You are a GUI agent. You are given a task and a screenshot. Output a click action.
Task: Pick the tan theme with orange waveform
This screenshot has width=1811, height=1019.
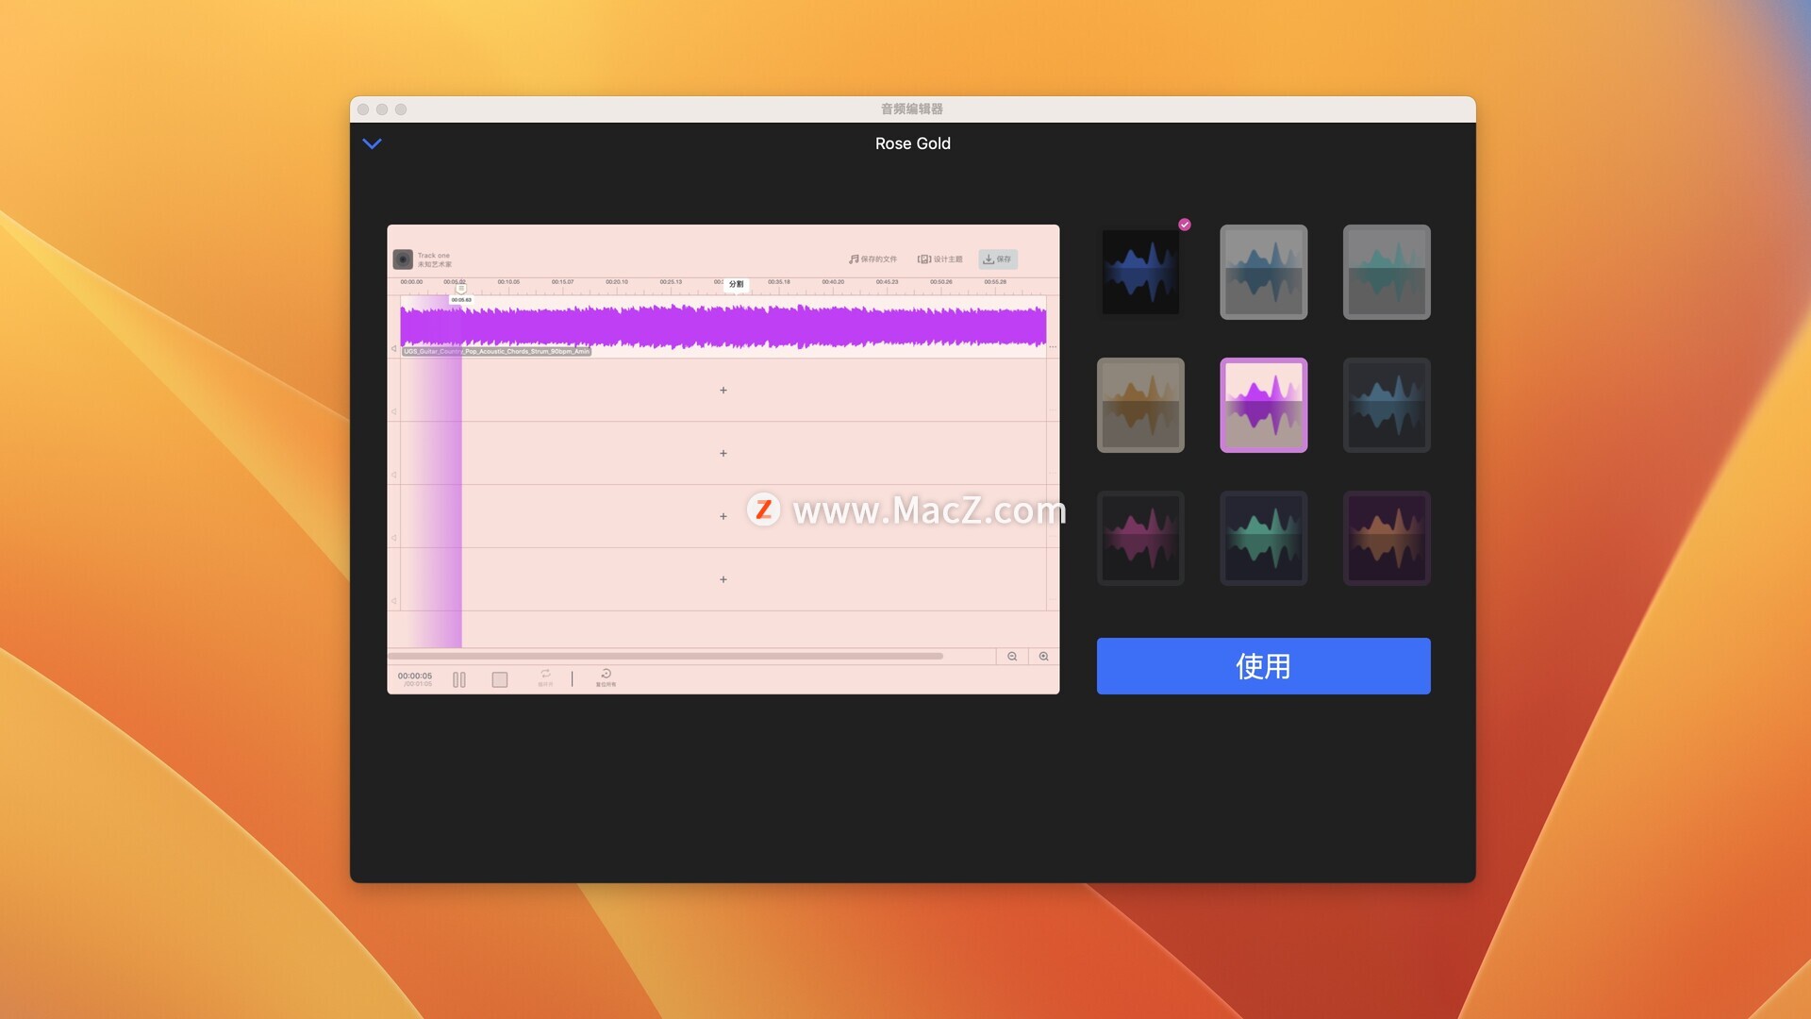click(1140, 405)
